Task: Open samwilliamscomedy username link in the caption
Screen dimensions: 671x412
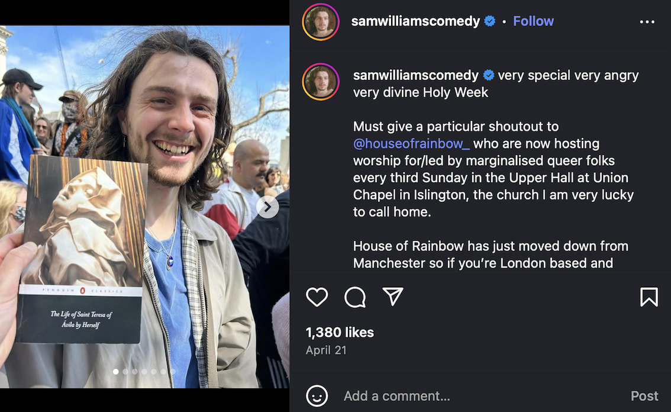Action: tap(415, 75)
